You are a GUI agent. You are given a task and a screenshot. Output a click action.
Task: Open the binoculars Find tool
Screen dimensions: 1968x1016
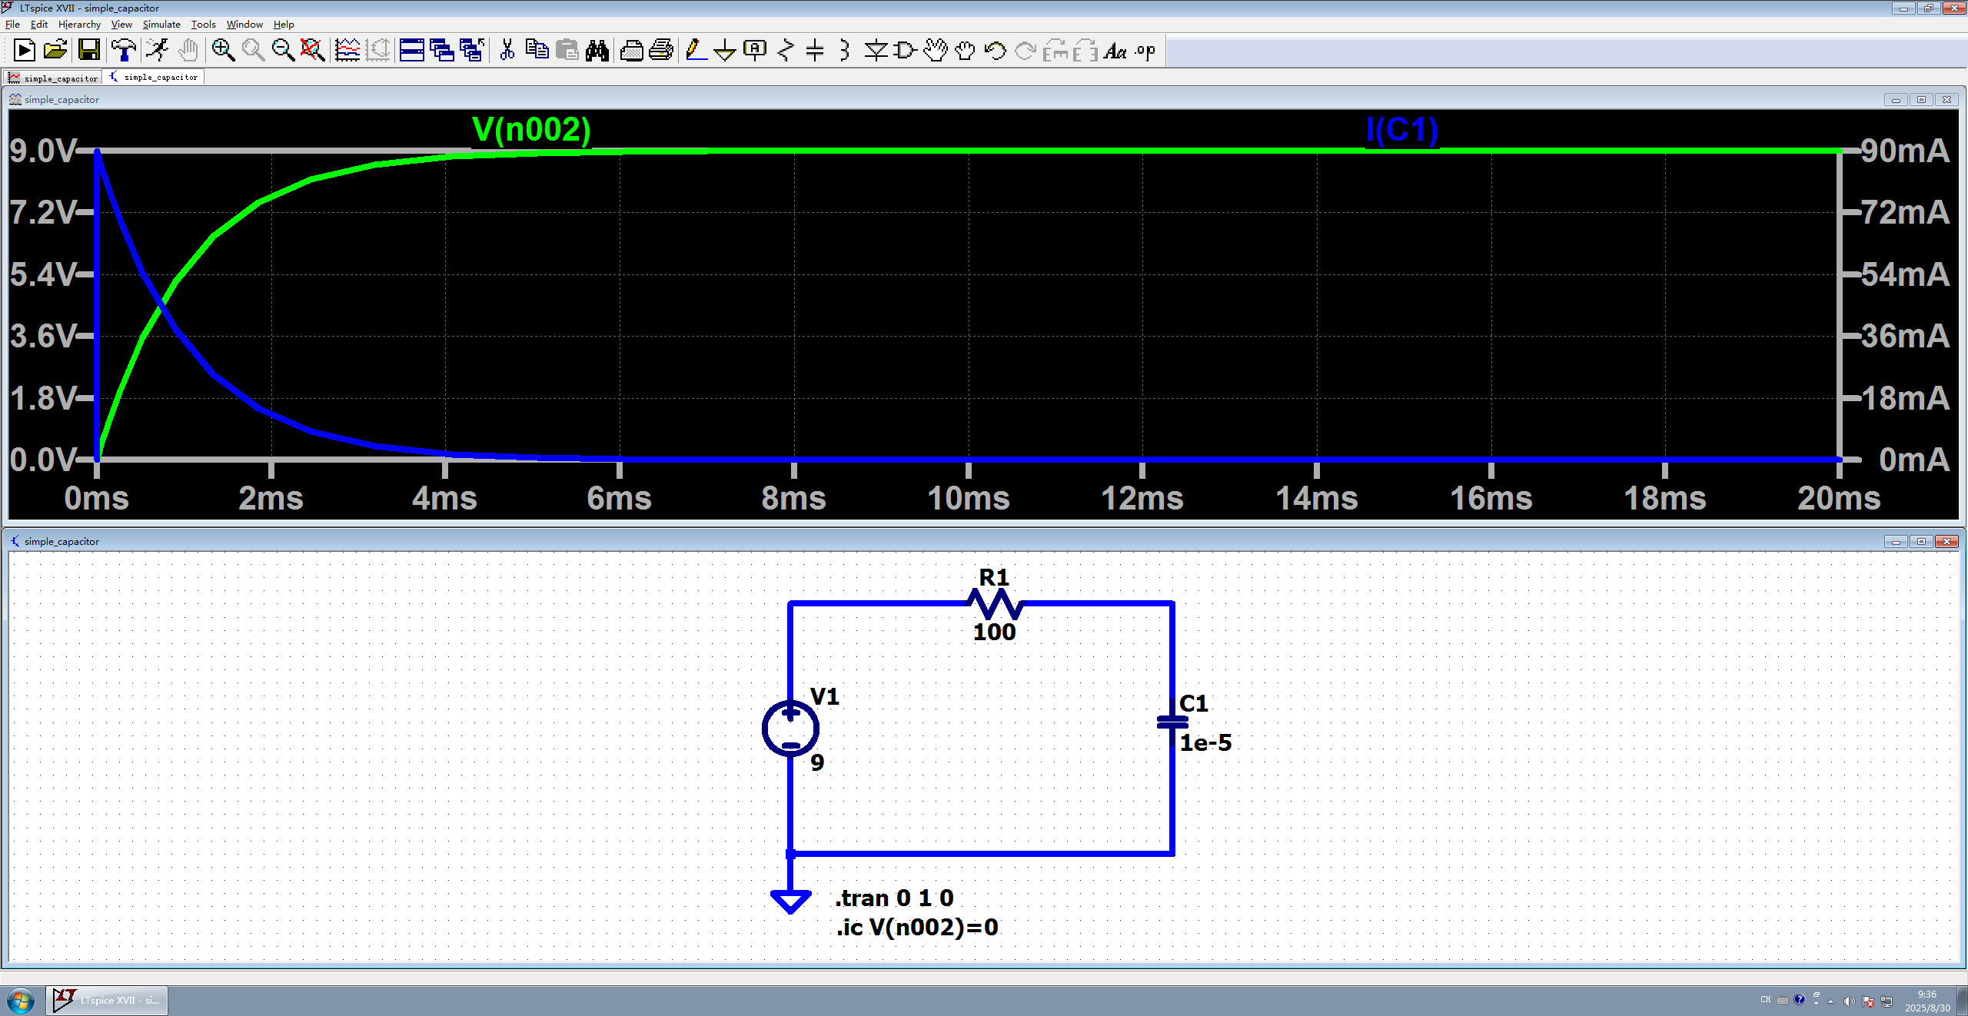(x=597, y=51)
